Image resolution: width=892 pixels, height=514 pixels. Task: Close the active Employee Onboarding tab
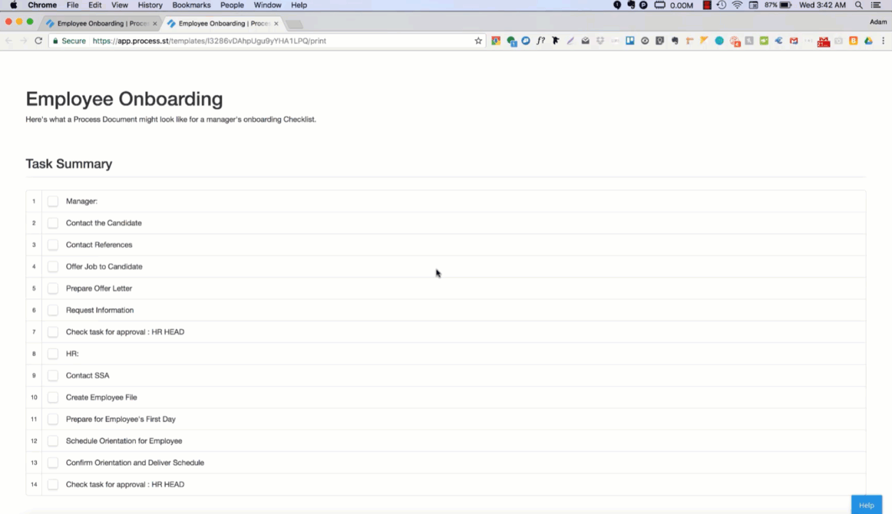[x=276, y=23]
